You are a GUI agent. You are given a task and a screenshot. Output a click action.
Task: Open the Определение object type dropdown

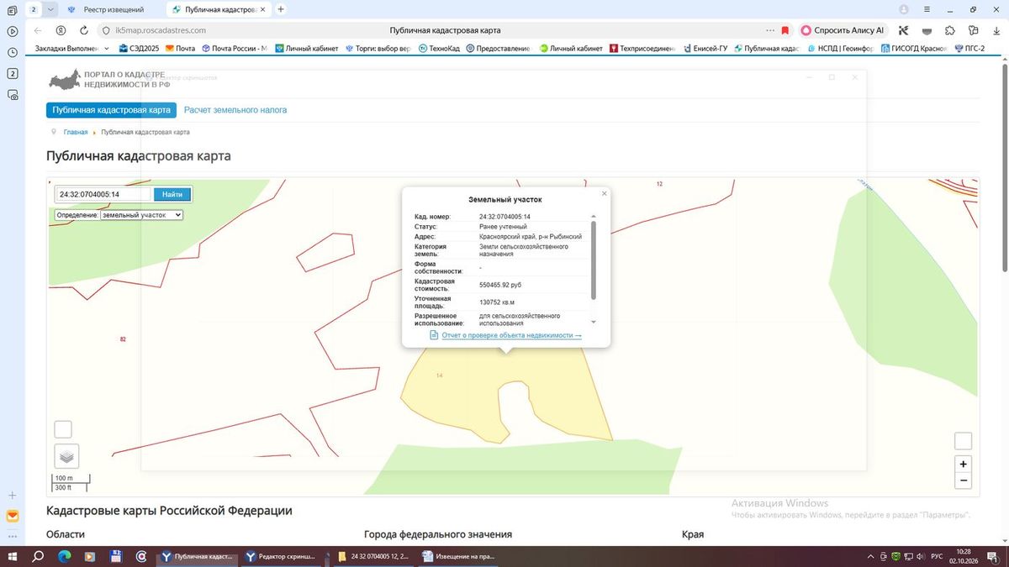click(x=141, y=215)
